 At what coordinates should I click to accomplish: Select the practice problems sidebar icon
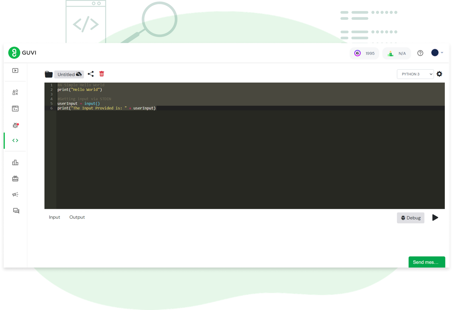click(15, 92)
